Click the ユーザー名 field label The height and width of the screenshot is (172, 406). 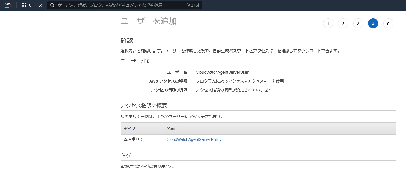pos(177,72)
